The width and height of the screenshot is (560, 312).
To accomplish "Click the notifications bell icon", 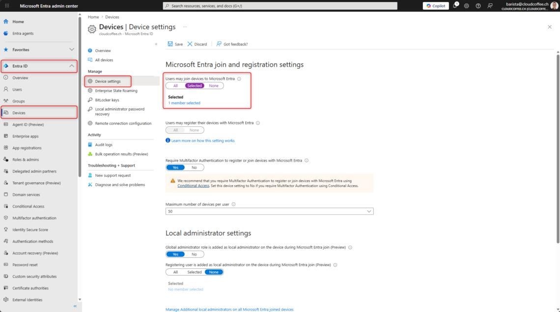I will click(x=455, y=6).
